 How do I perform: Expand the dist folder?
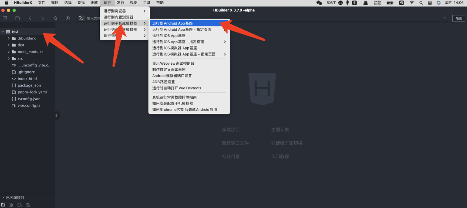(9, 45)
